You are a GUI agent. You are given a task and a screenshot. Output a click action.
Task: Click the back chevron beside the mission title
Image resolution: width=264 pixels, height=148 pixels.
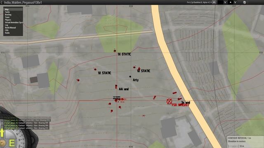click(x=2, y=2)
